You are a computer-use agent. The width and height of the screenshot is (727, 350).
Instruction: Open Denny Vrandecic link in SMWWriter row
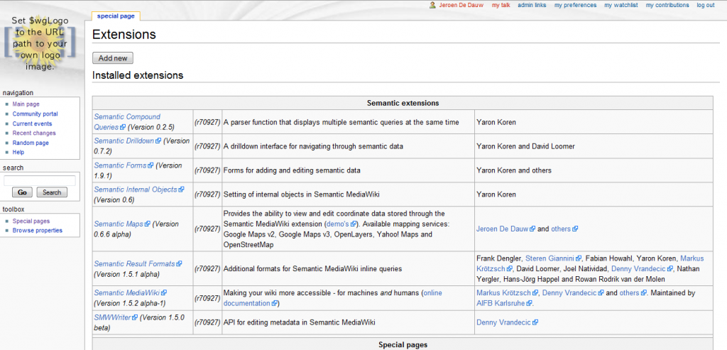[507, 322]
